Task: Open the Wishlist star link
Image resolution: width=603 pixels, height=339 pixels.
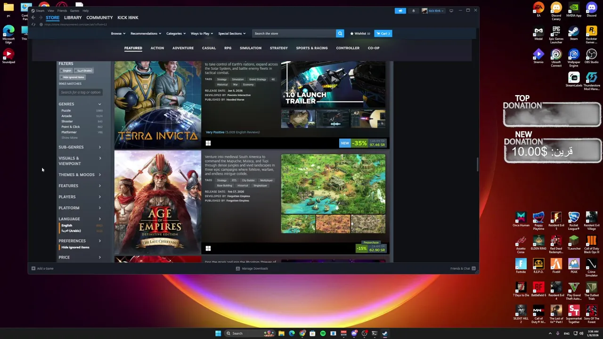Action: point(360,33)
